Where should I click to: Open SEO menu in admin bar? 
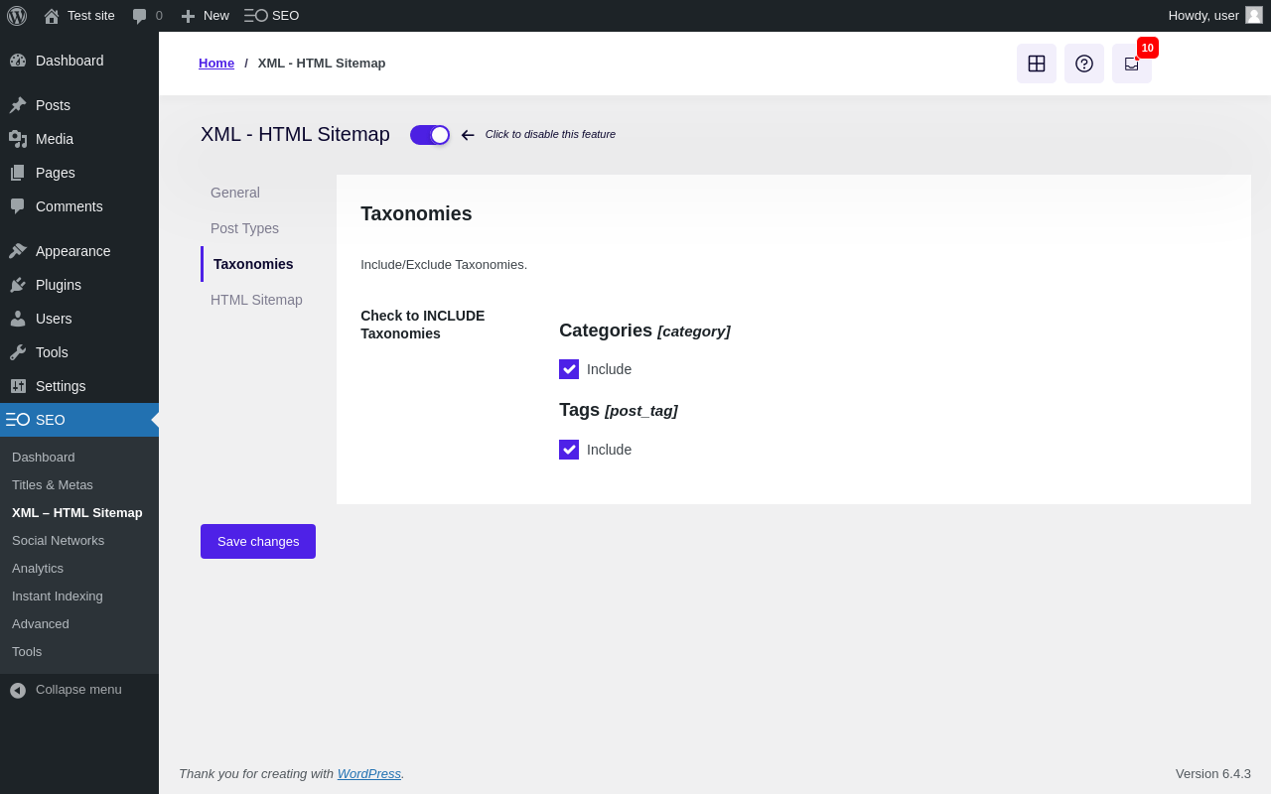(271, 16)
